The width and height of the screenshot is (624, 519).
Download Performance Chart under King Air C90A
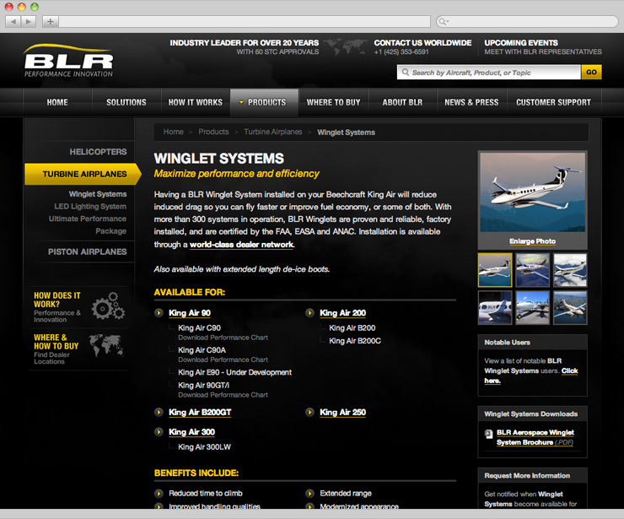click(223, 360)
